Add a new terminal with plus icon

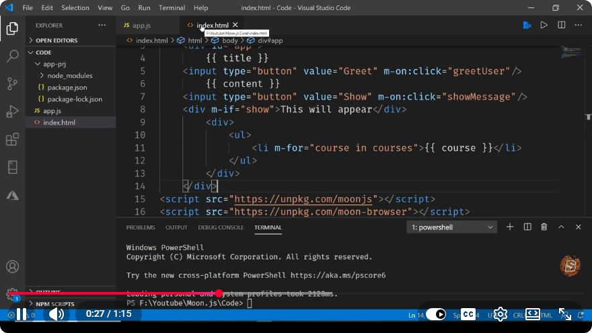(x=510, y=227)
